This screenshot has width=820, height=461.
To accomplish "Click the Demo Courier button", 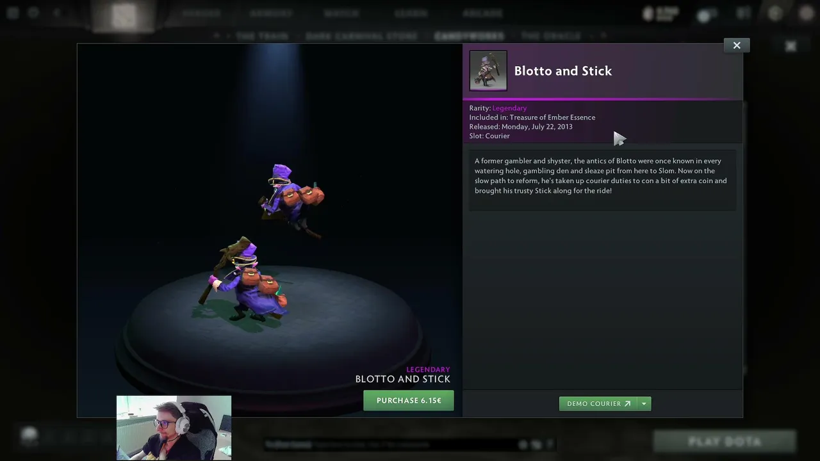I will [x=598, y=404].
